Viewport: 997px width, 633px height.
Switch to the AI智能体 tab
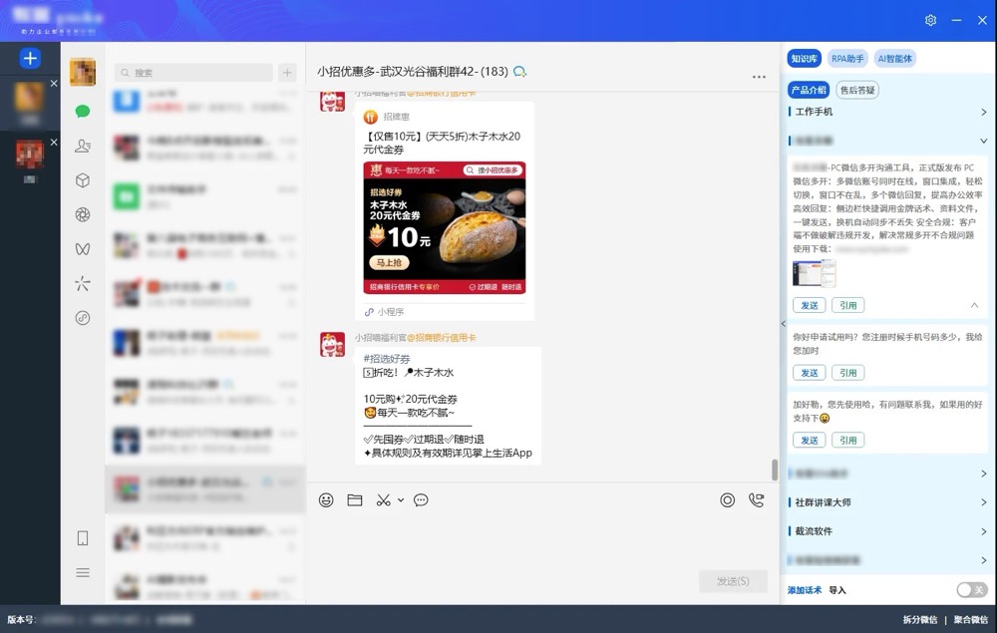pyautogui.click(x=895, y=59)
